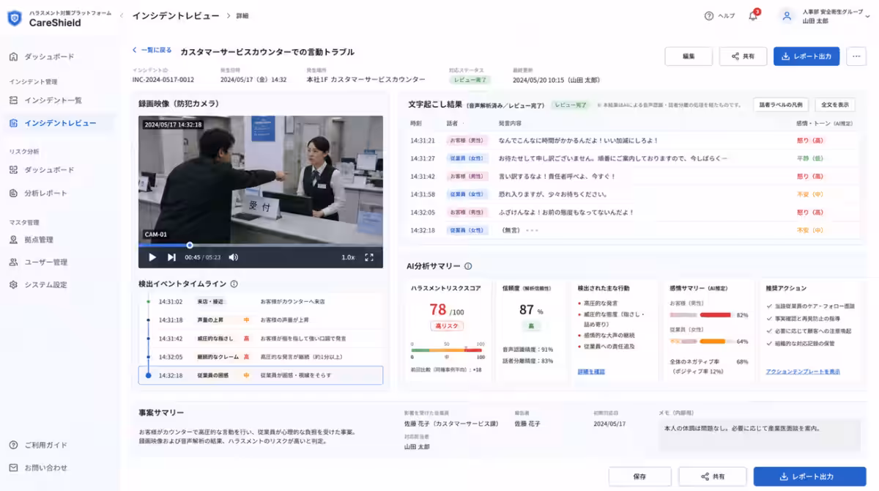Go back via 一覧に戻る link
This screenshot has height=491, width=879.
tap(152, 51)
